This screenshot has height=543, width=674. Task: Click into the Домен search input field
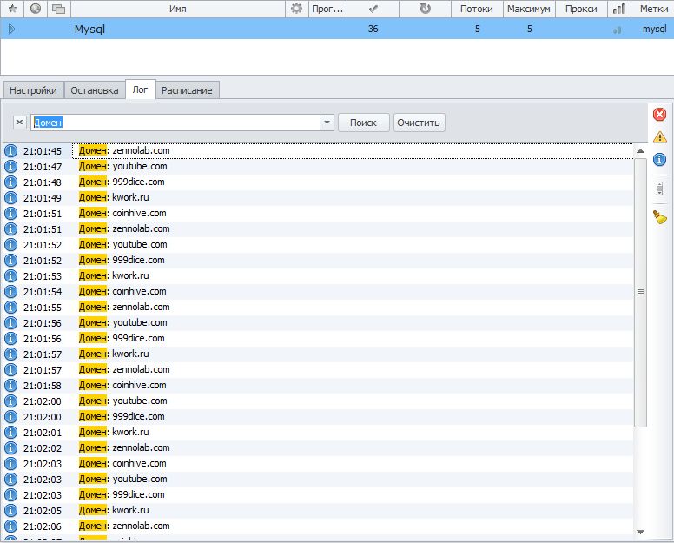click(x=175, y=123)
